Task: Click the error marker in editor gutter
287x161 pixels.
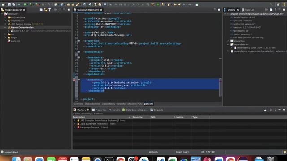Action: click(x=74, y=80)
